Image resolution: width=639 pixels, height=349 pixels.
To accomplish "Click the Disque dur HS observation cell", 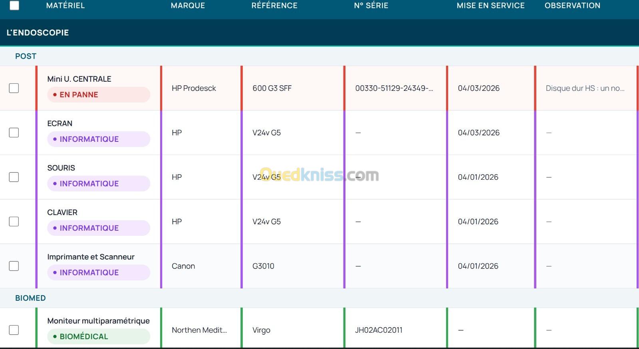I will point(585,88).
